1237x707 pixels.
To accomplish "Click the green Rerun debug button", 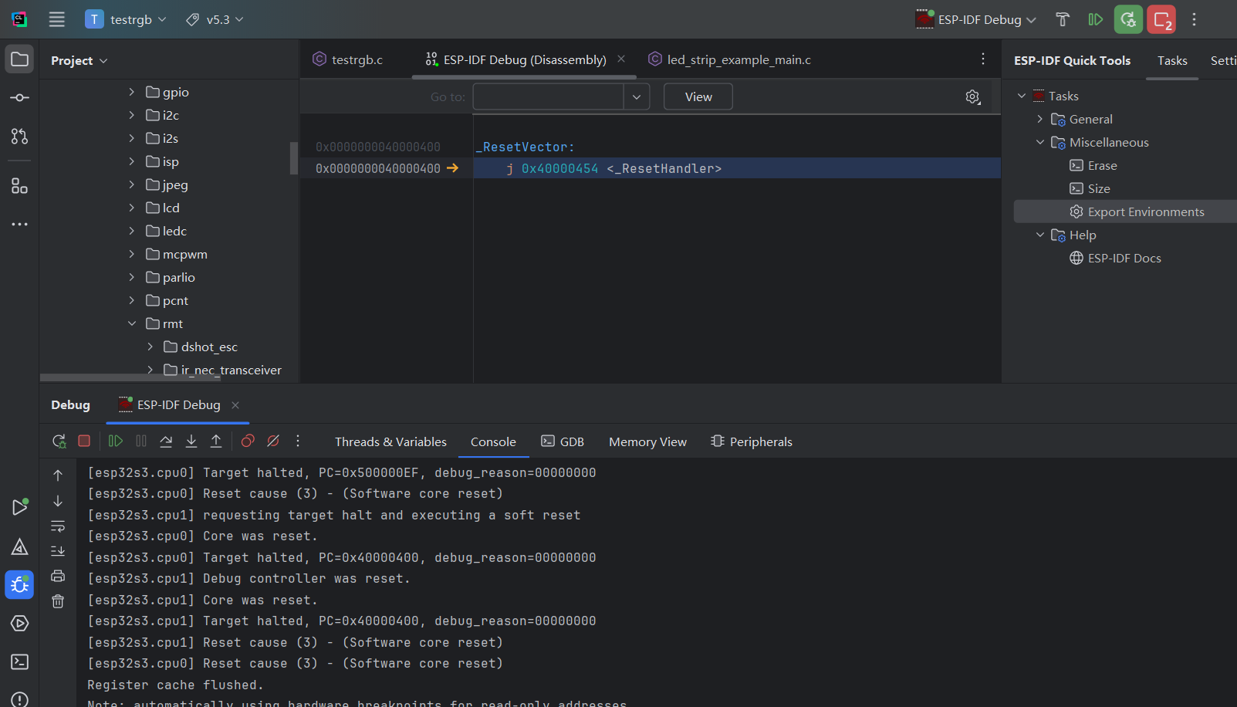I will point(1128,19).
